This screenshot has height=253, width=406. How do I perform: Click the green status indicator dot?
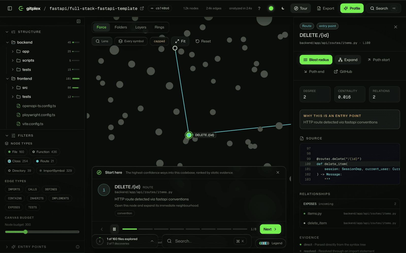pos(271,8)
